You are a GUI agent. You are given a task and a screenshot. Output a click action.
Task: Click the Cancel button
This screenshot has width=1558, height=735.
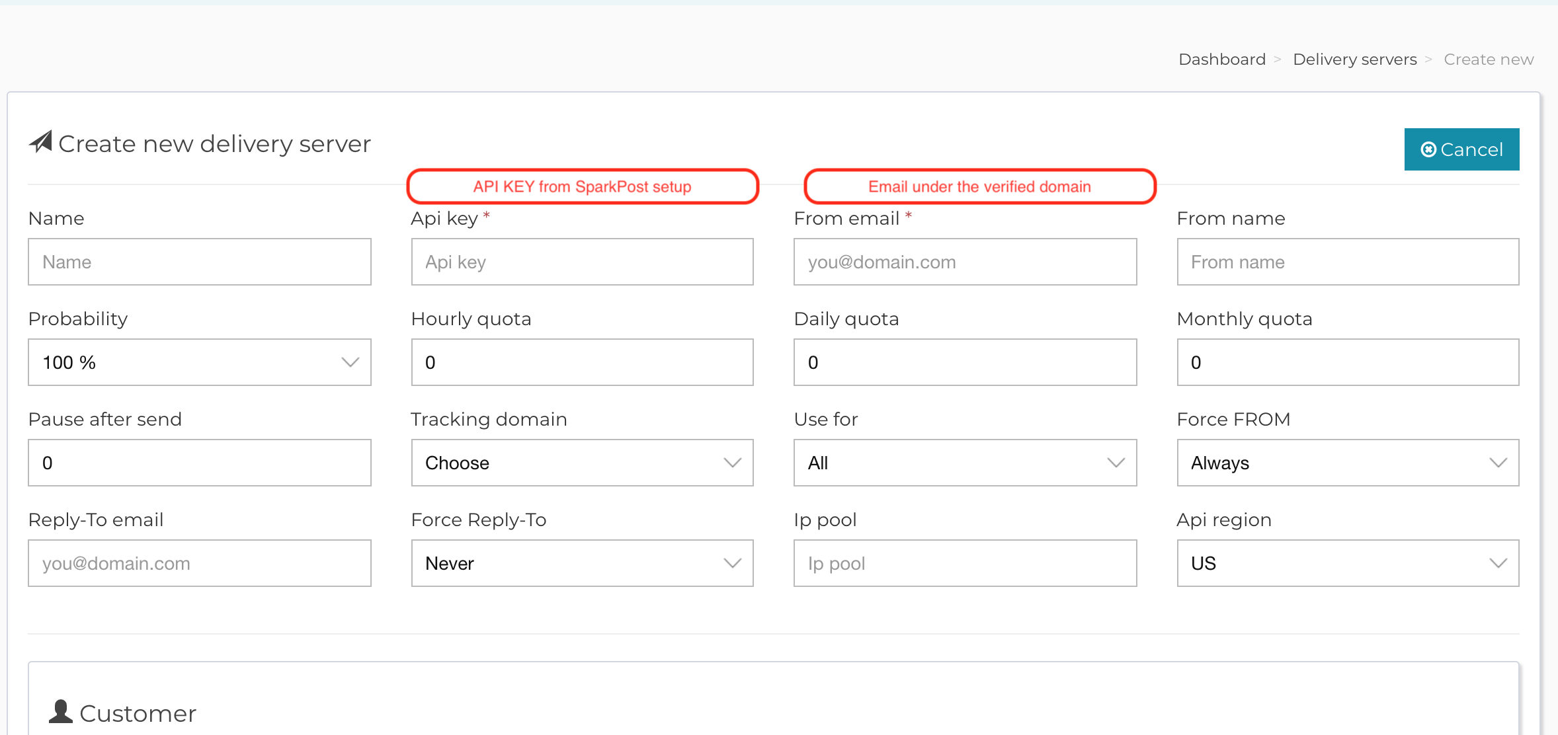pos(1461,149)
